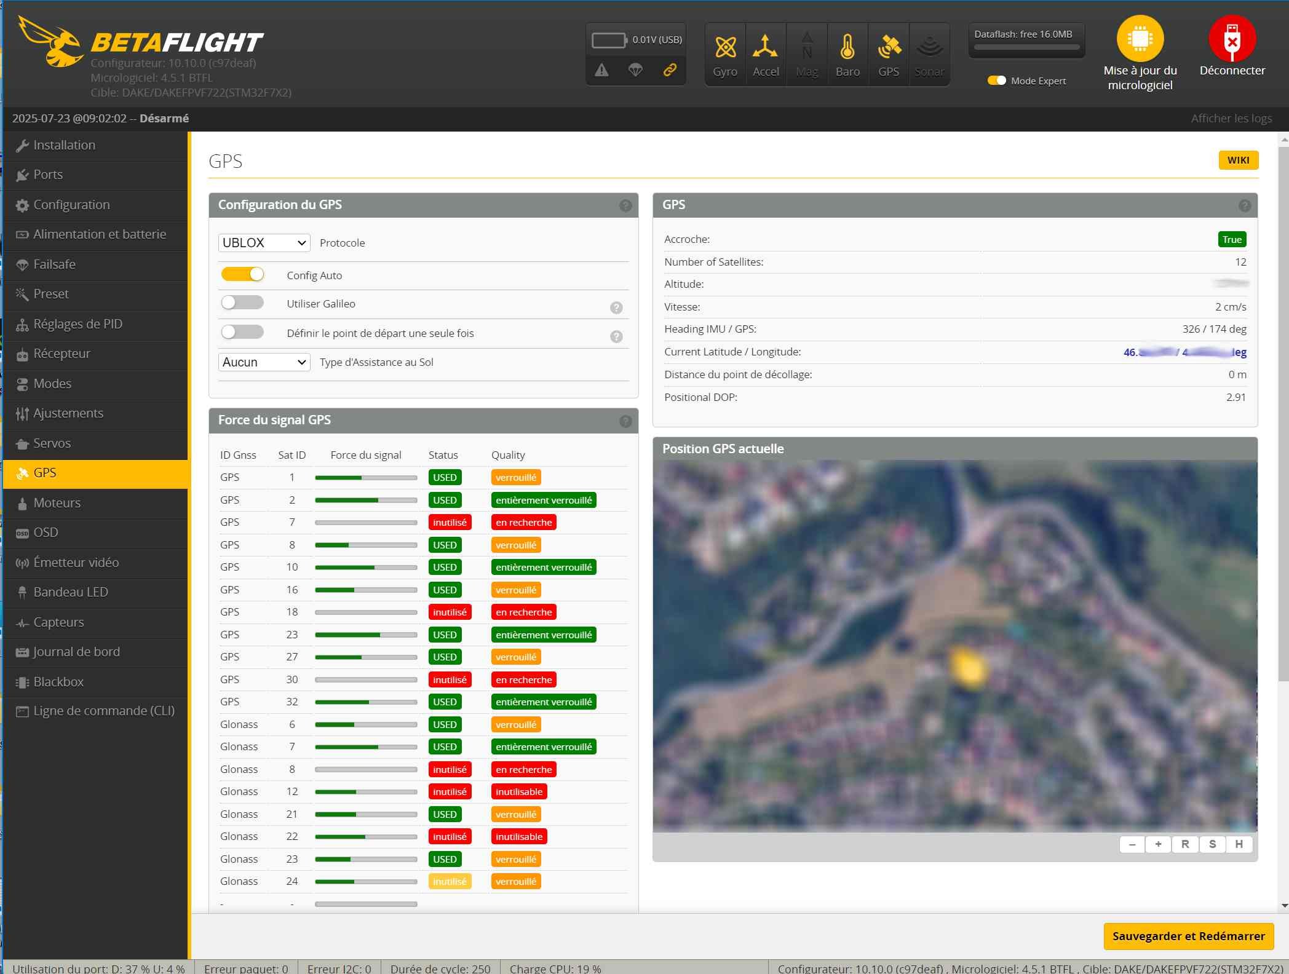Image resolution: width=1289 pixels, height=974 pixels.
Task: Click the help icon in the Force du signal GPS header
Action: [x=625, y=421]
